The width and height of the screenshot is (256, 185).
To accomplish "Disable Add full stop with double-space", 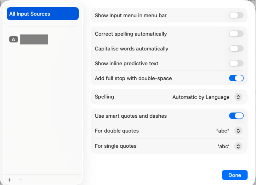I will tap(236, 78).
